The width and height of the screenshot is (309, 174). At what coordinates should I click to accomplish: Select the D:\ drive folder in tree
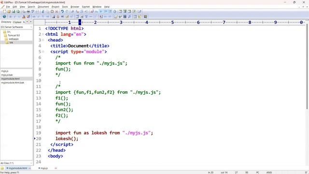pyautogui.click(x=9, y=32)
